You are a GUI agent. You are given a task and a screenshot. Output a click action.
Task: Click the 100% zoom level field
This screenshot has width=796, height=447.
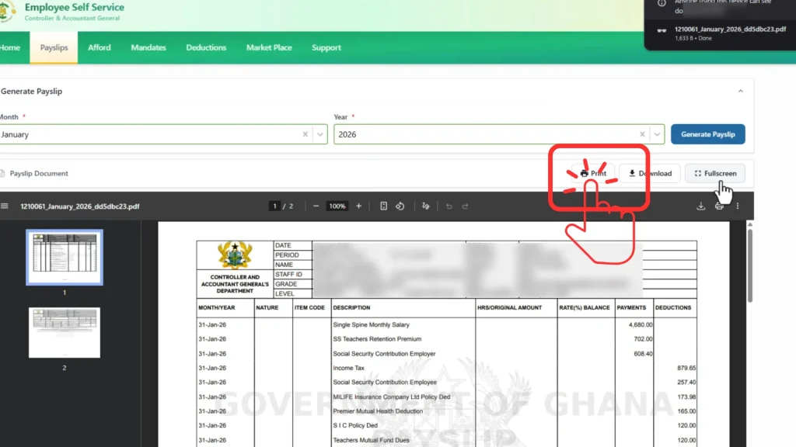tap(337, 206)
